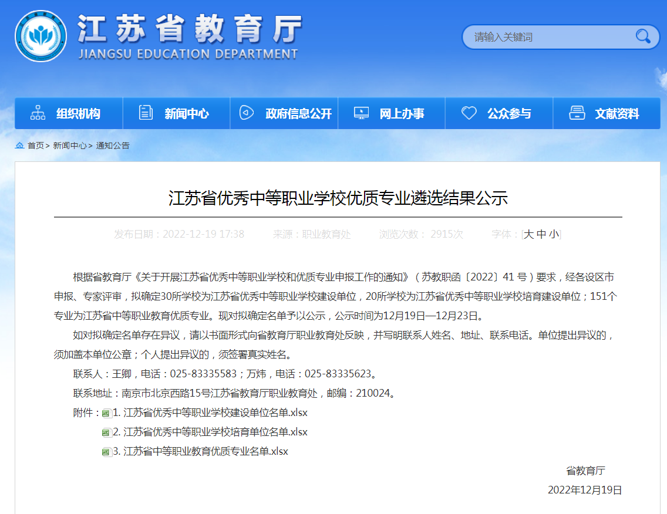667x514 pixels.
Task: Click the 文献资料 printer icon
Action: pyautogui.click(x=577, y=113)
